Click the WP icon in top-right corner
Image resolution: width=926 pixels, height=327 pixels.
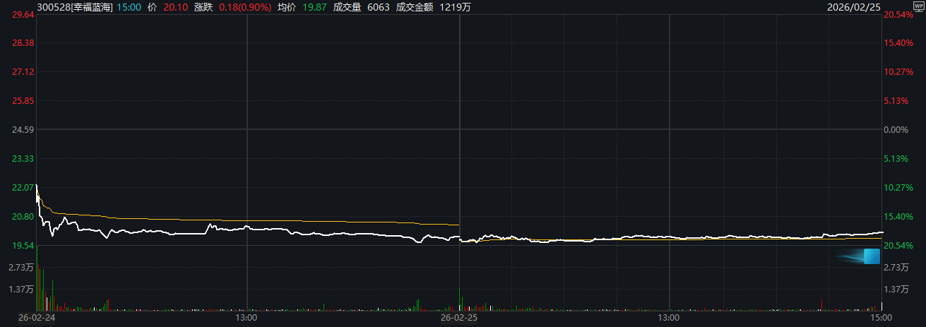click(x=918, y=5)
